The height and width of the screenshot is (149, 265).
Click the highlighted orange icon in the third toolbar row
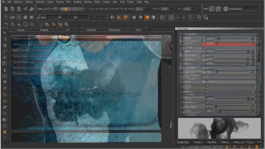60,24
